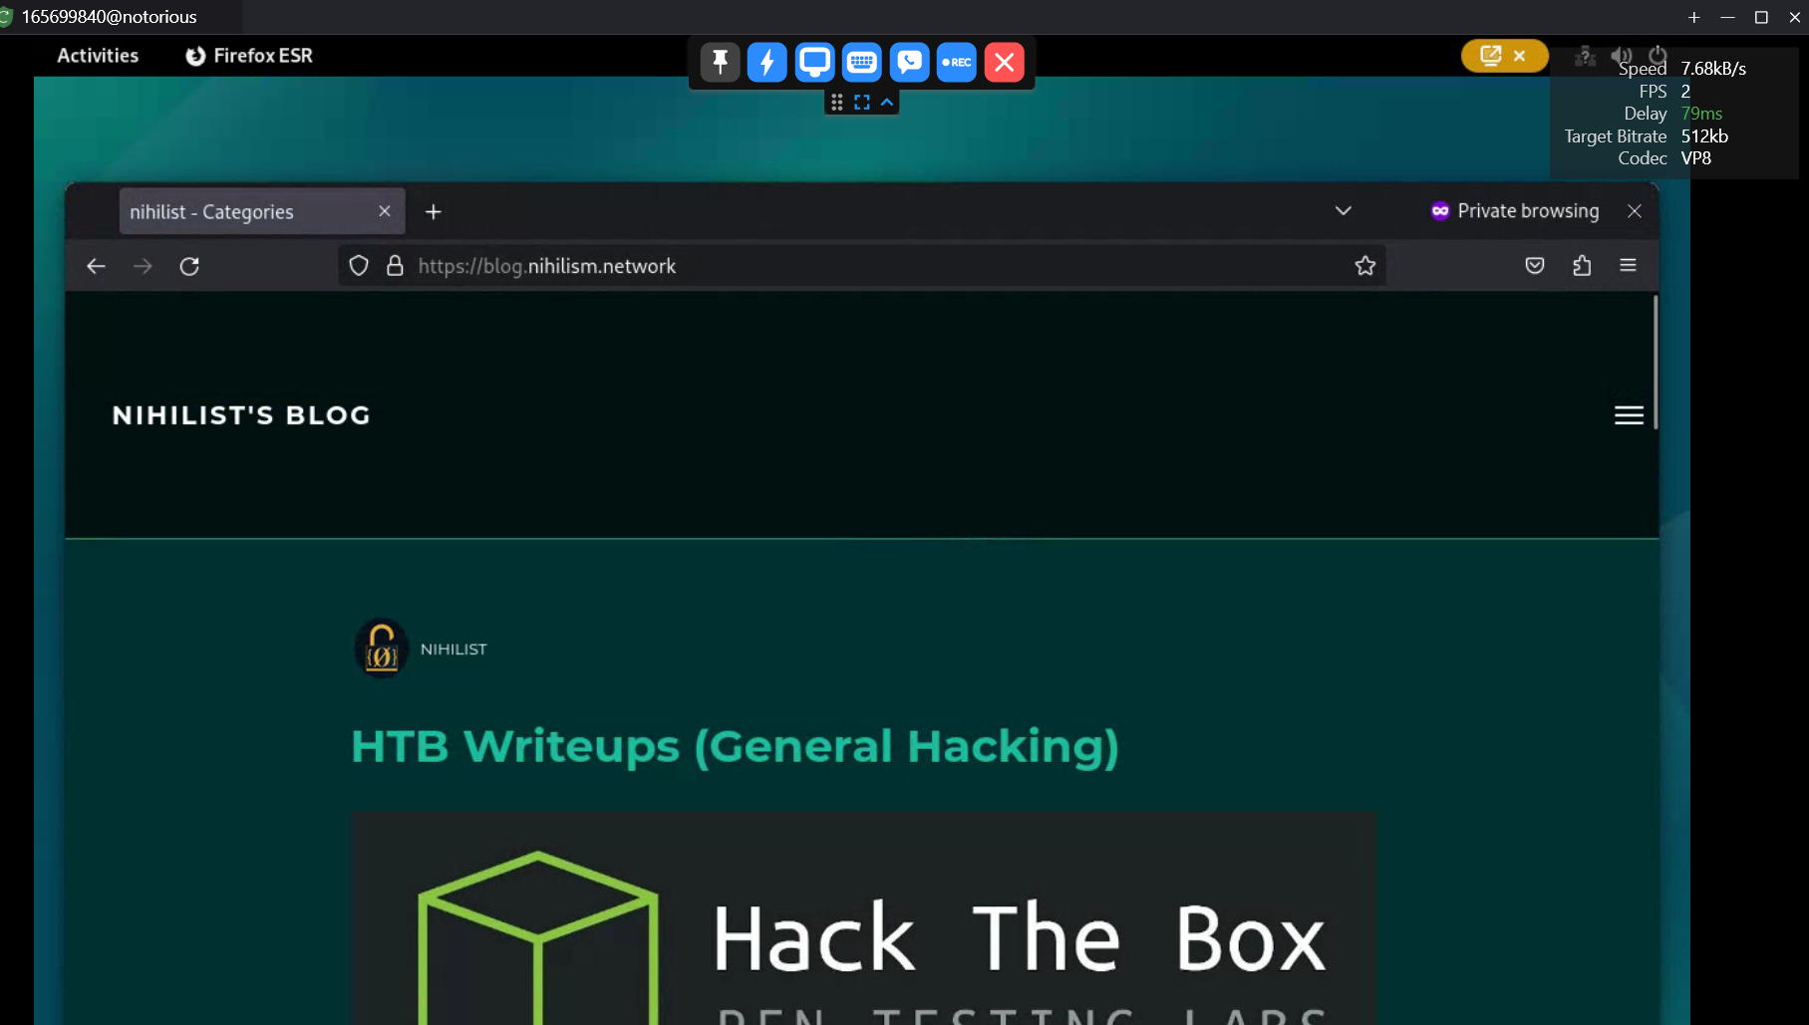Click the power icon in system tray
Viewport: 1809px width, 1025px height.
[x=1658, y=56]
